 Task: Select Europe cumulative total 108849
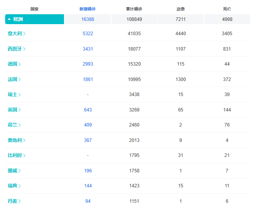click(x=134, y=19)
